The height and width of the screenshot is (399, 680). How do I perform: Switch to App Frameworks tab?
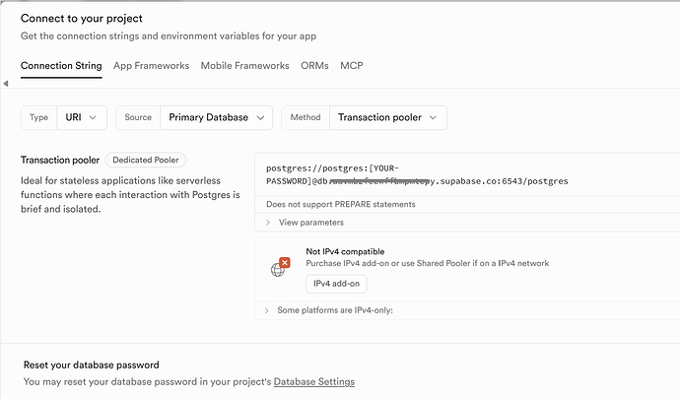point(151,66)
